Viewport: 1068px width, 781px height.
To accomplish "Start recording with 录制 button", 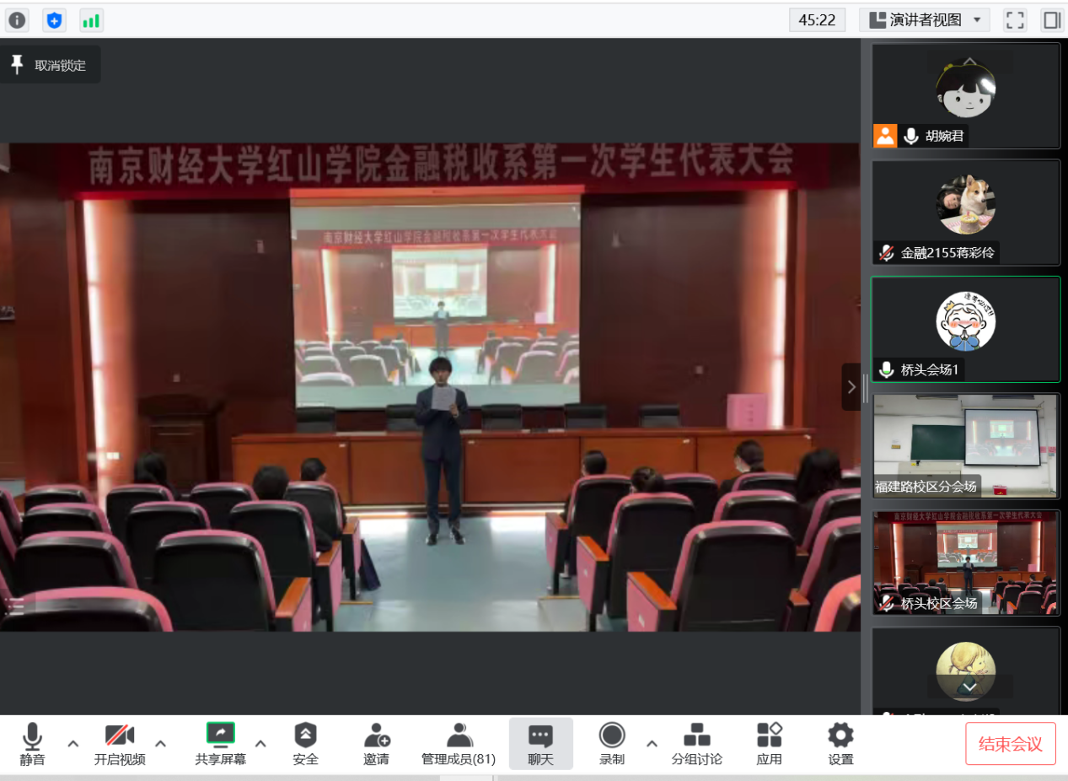I will point(612,744).
